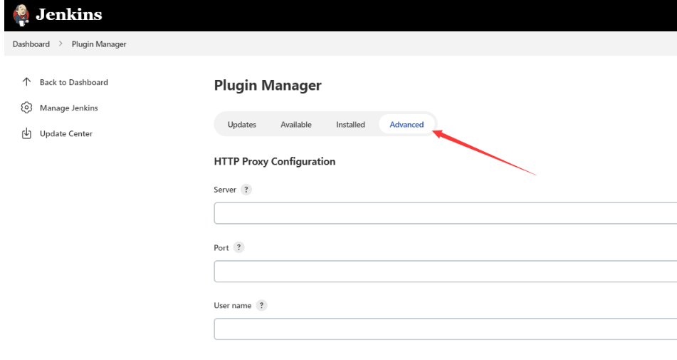The image size is (677, 360).
Task: Show help for Server field
Action: pyautogui.click(x=246, y=190)
